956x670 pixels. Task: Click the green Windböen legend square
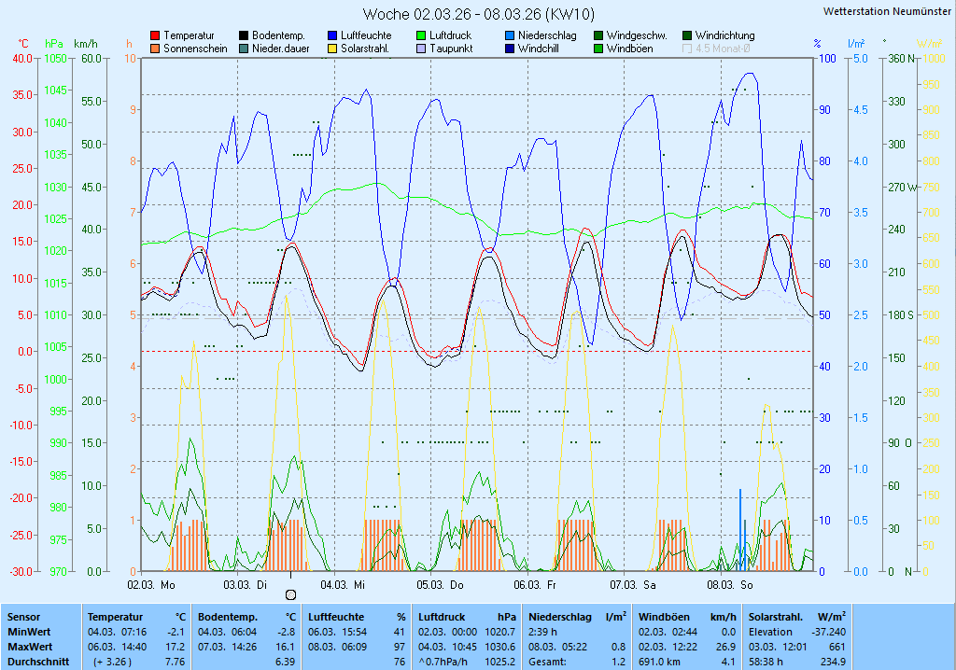point(598,49)
